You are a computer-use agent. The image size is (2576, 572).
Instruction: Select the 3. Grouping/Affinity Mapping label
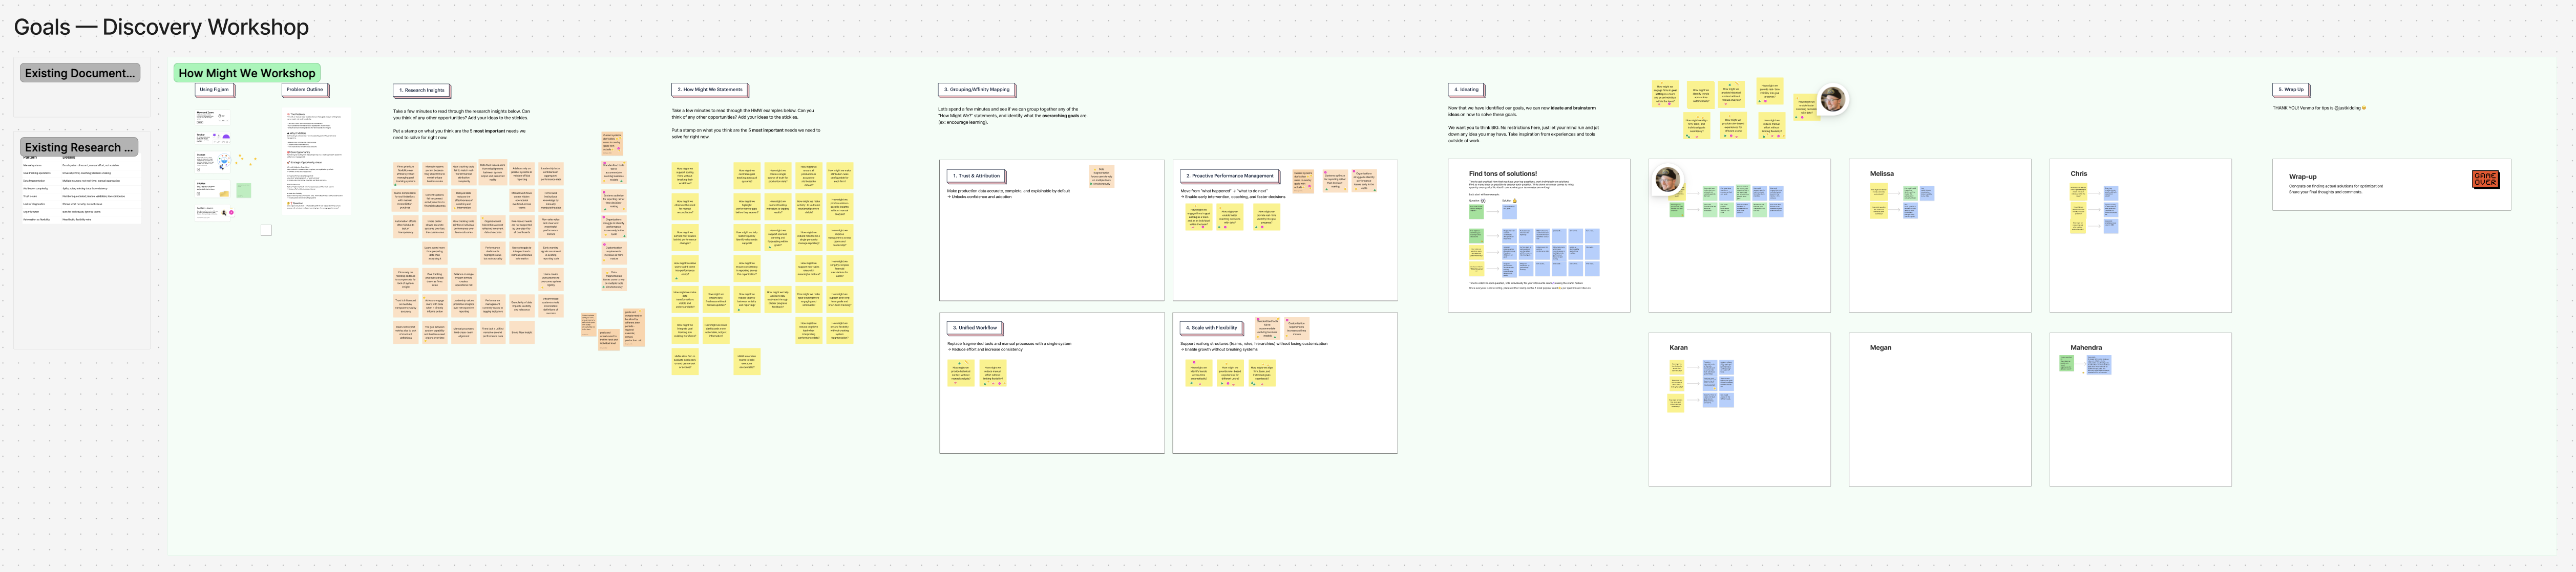(x=977, y=90)
